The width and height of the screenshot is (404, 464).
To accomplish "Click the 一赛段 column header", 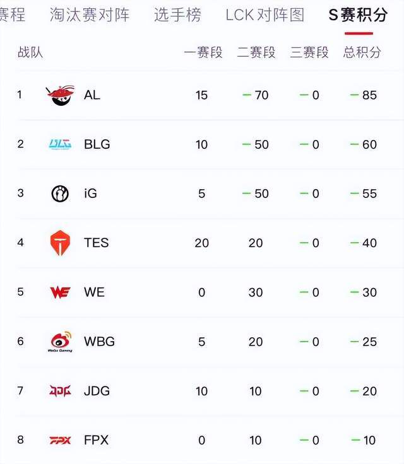I will pos(203,52).
